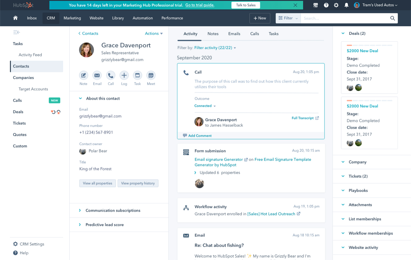Collapse the left sidebar menu icon

pyautogui.click(x=16, y=32)
